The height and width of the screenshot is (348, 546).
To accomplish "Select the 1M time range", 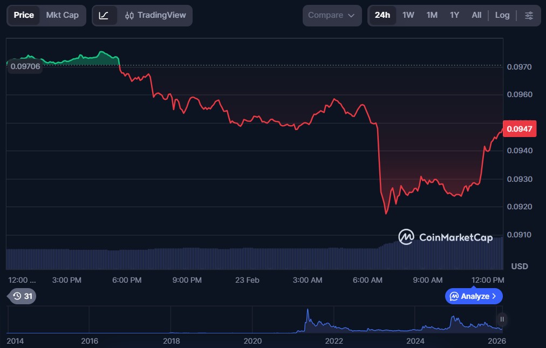I will click(x=432, y=16).
